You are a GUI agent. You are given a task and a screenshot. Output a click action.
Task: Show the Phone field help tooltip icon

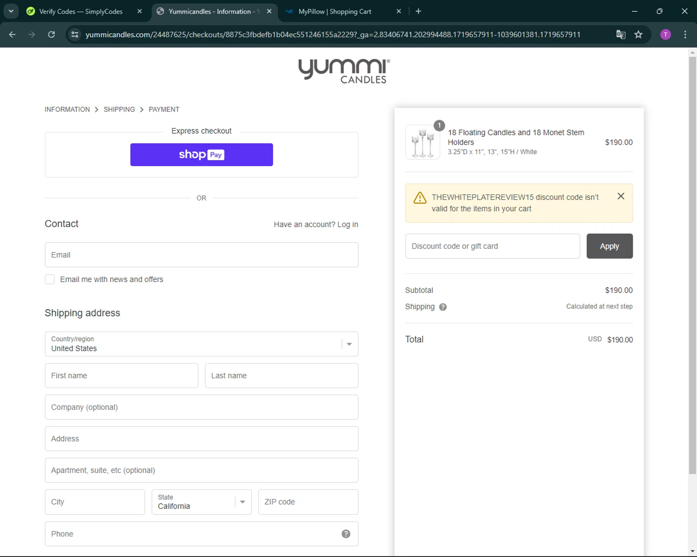(346, 534)
